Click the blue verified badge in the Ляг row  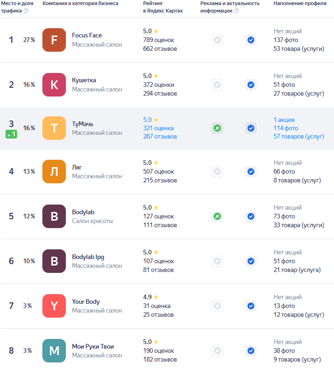tap(251, 171)
